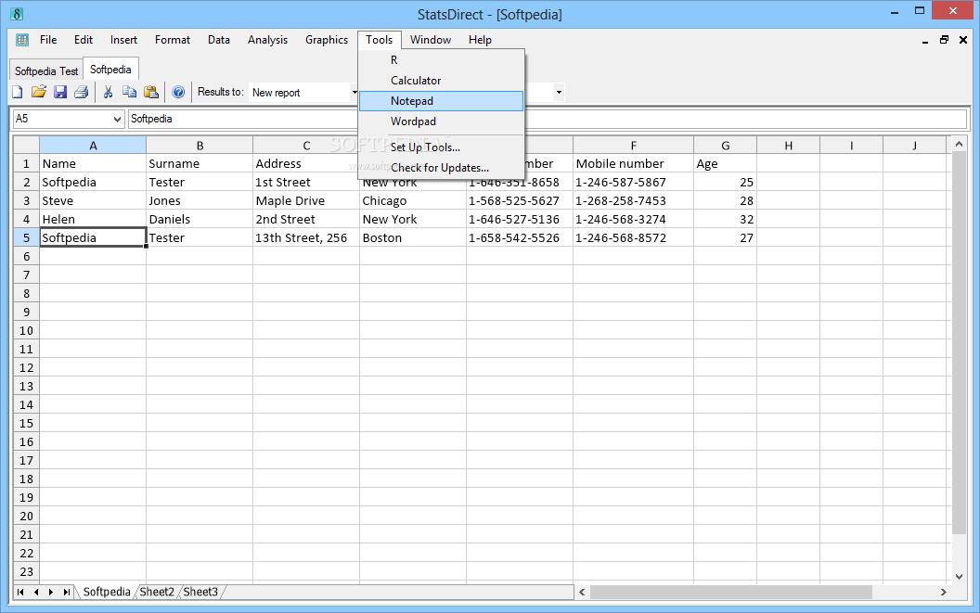Switch to the Softpedia Test tab
The image size is (980, 613).
point(46,70)
